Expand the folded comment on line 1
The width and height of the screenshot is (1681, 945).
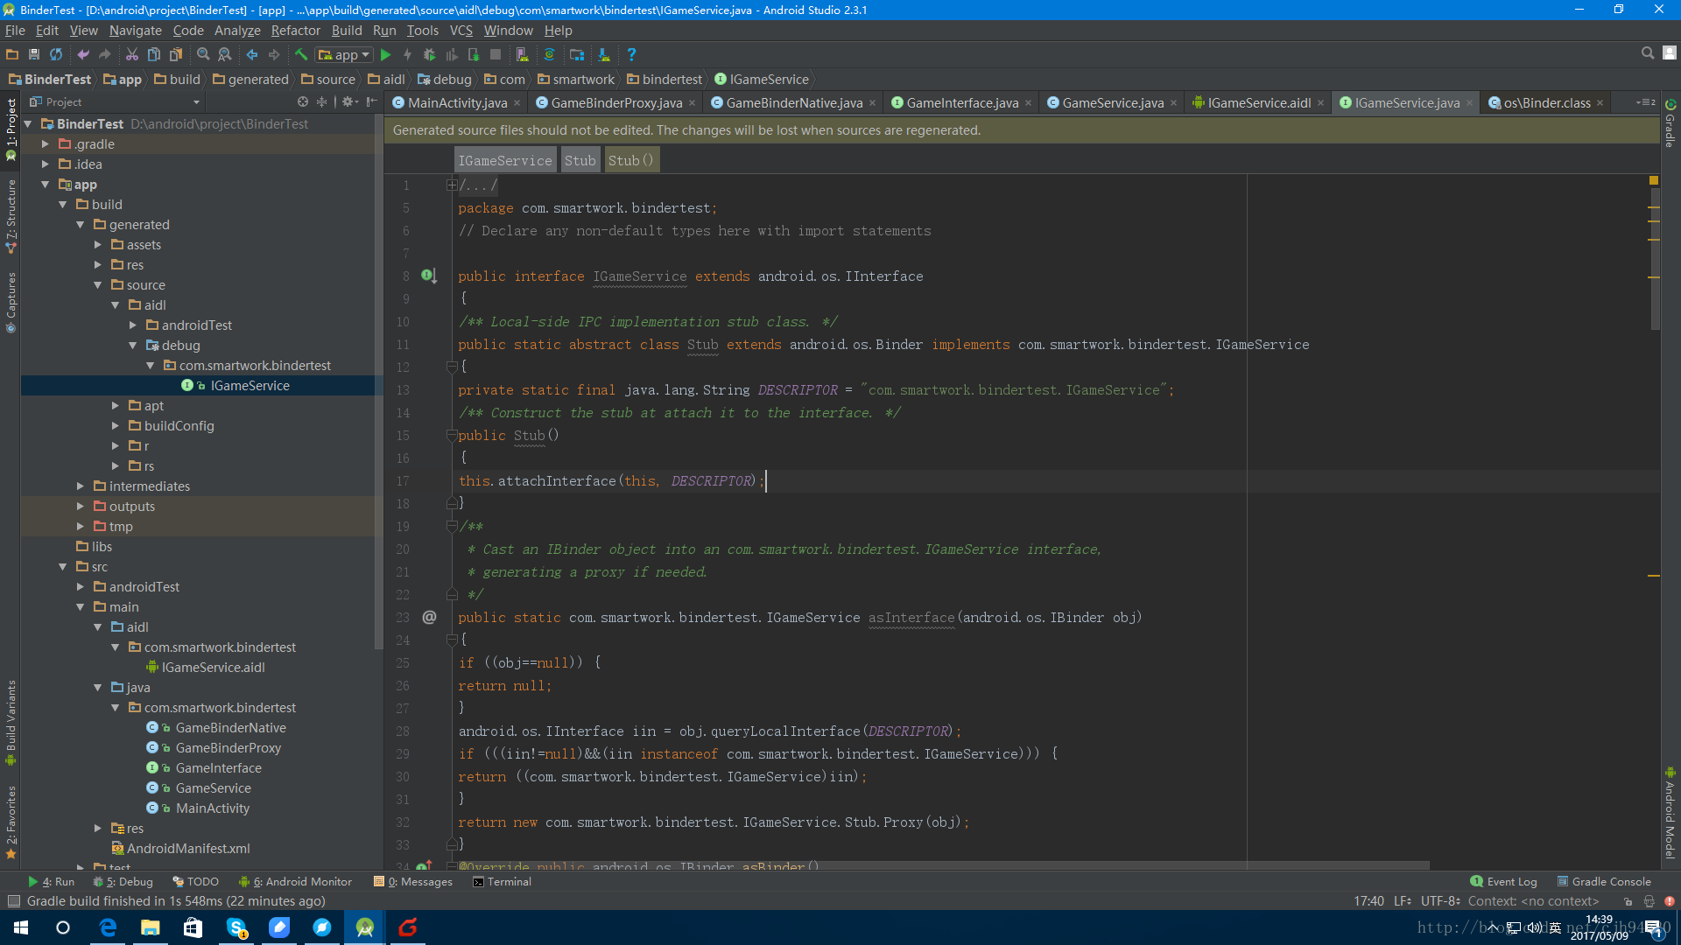tap(451, 185)
